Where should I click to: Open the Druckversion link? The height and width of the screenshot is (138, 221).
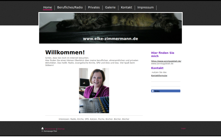click(50, 129)
